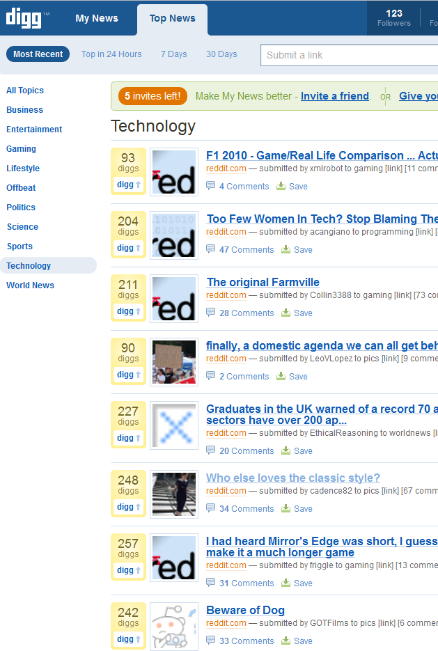Click save icon on domestic agenda story

click(x=281, y=376)
